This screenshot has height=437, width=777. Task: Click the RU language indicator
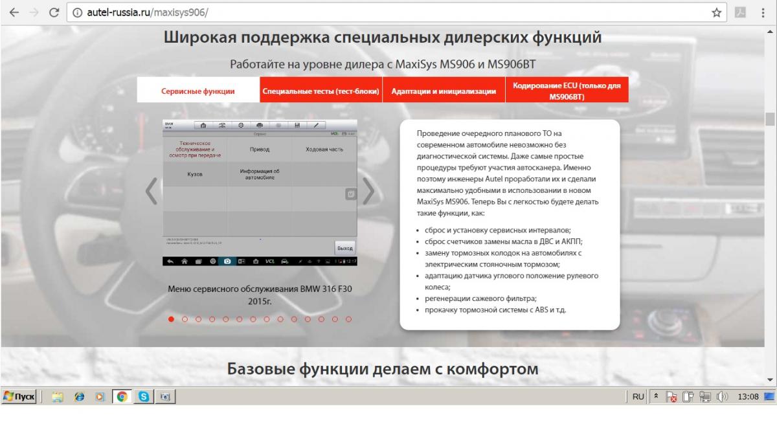coord(638,397)
